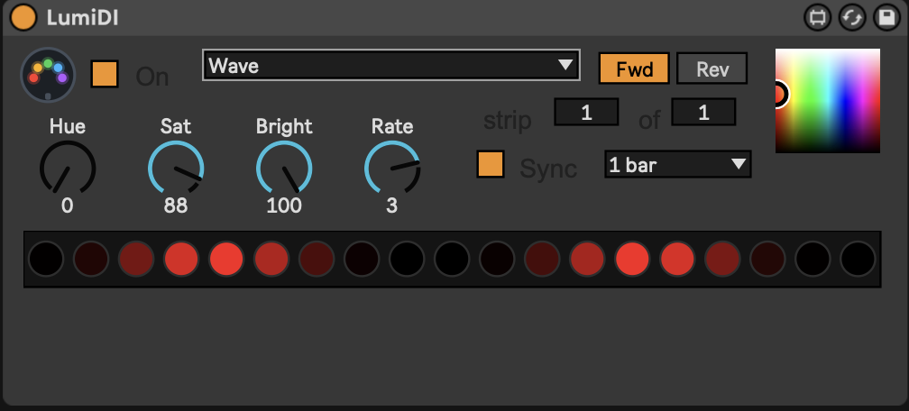Toggle the Sync checkbox
Image resolution: width=909 pixels, height=411 pixels.
[x=491, y=164]
